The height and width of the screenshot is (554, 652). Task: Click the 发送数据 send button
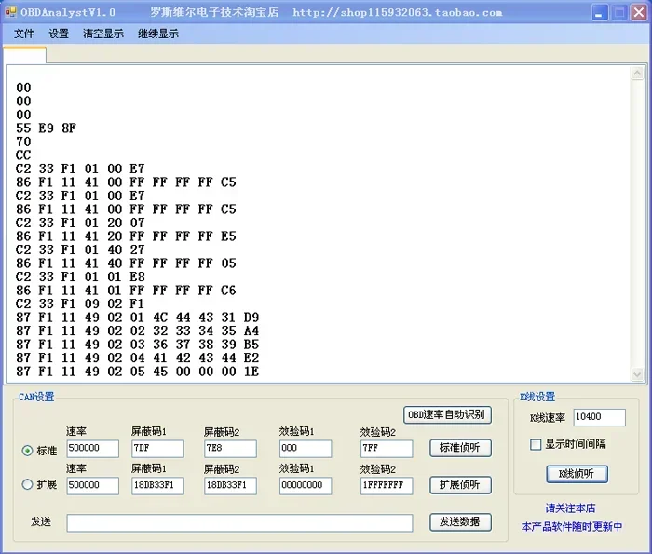[x=460, y=522]
